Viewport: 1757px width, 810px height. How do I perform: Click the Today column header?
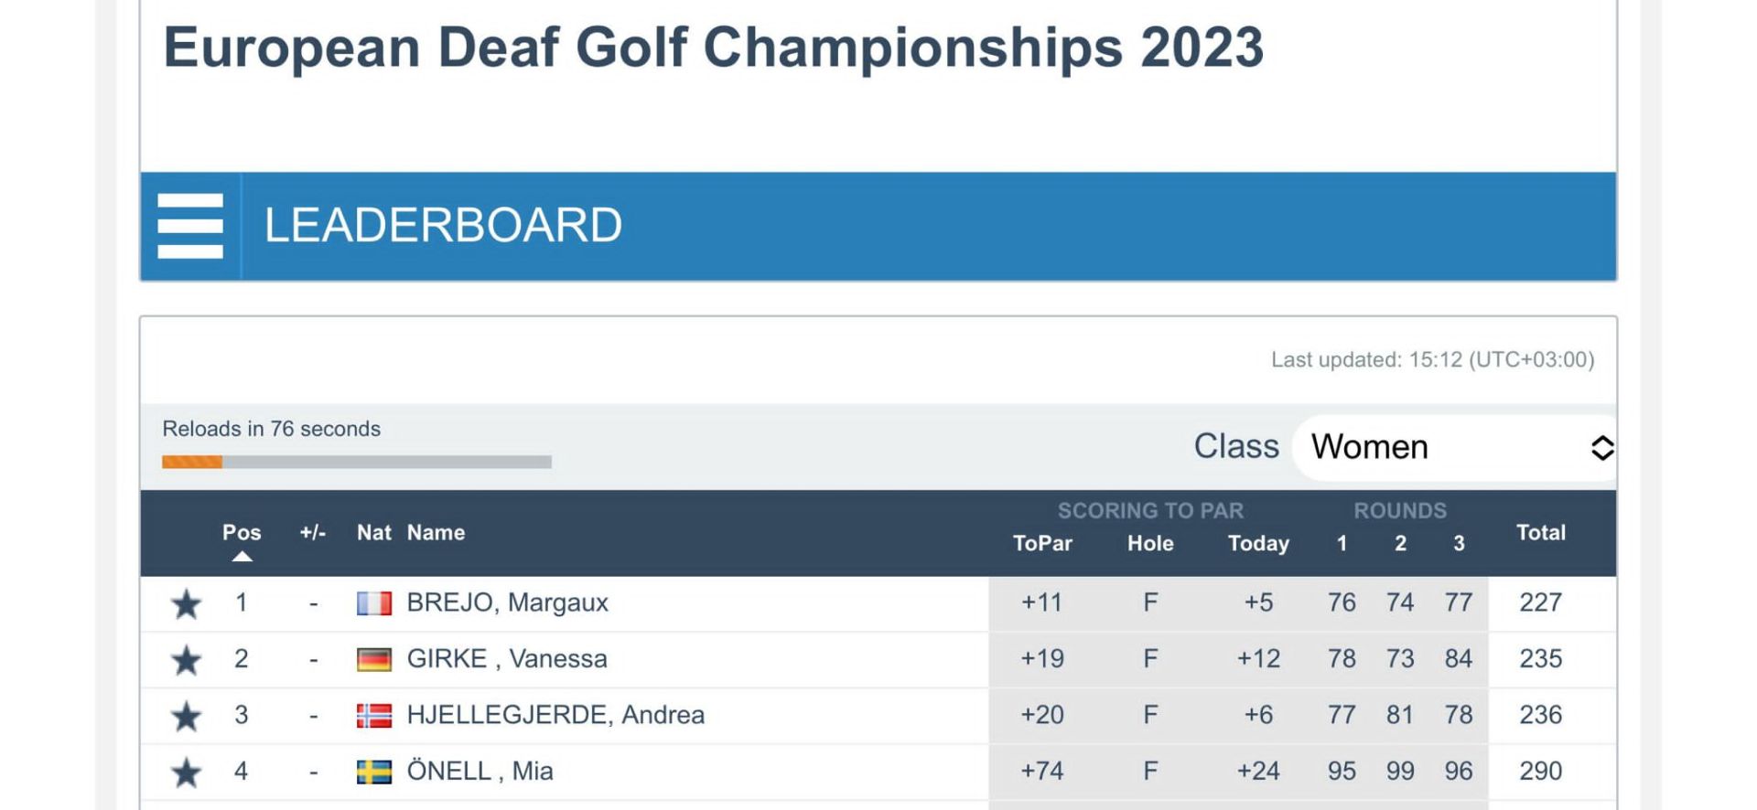pos(1258,543)
